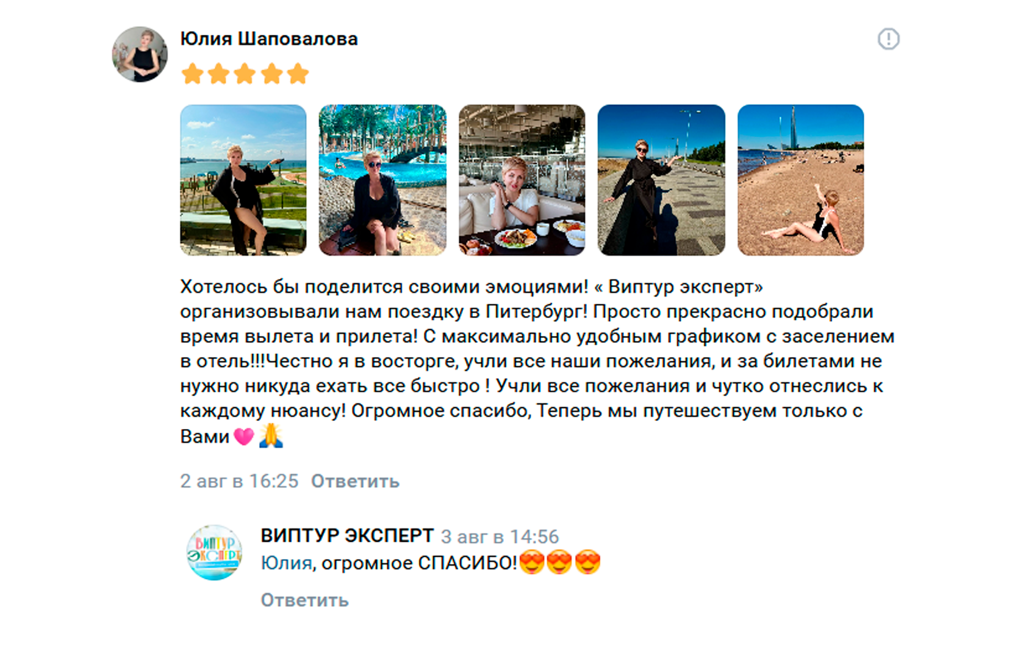Click the first rating star
Image resolution: width=1012 pixels, height=659 pixels.
(x=192, y=74)
